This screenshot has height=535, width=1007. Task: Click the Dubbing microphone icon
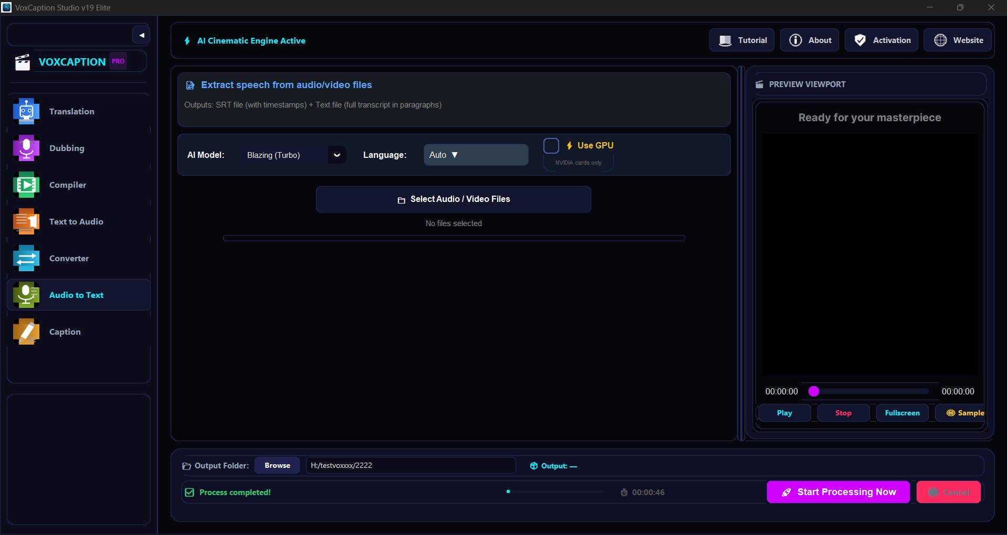point(26,148)
